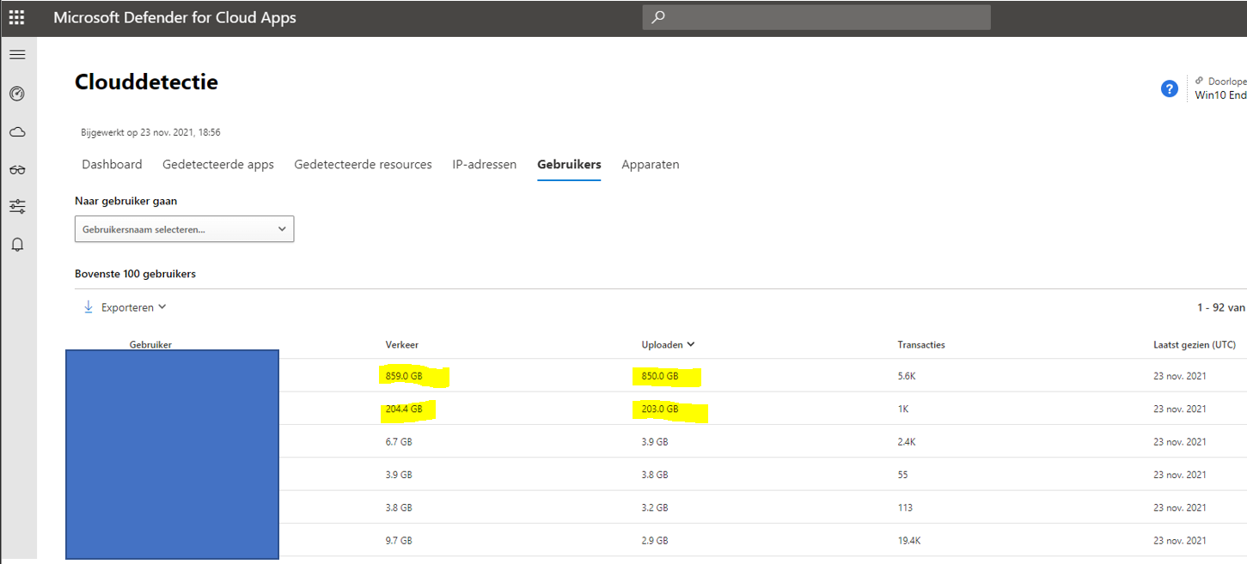Viewport: 1247px width, 564px height.
Task: Switch to the Apparaten tab
Action: tap(651, 164)
